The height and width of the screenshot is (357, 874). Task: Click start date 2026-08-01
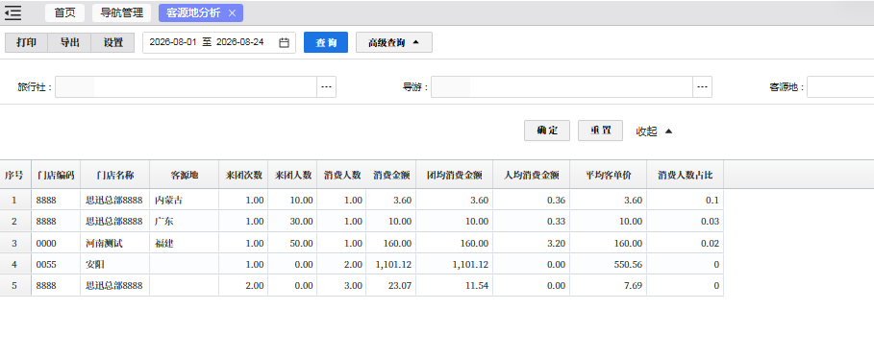click(173, 42)
